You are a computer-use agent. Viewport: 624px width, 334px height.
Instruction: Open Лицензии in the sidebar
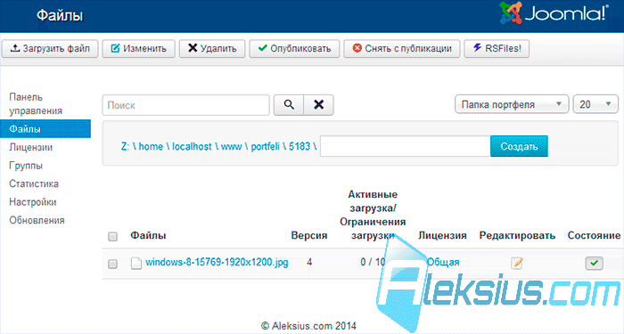[x=31, y=147]
